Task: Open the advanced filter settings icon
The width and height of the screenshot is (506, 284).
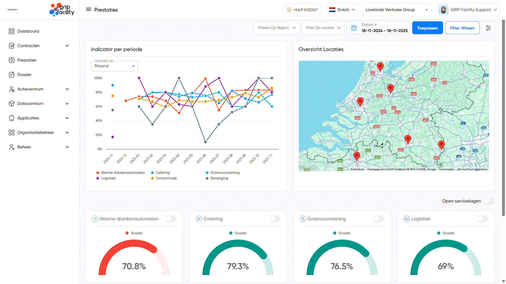Action: point(488,28)
